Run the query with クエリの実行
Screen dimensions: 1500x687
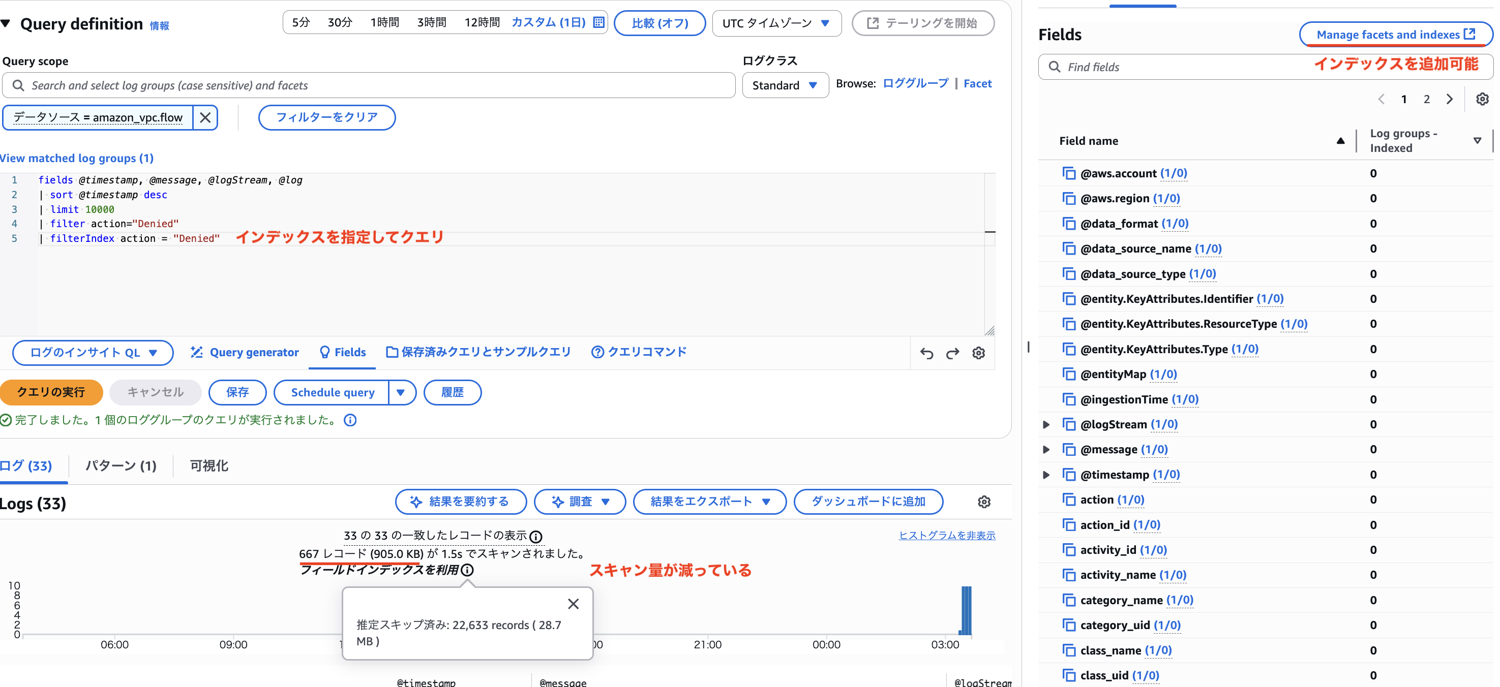52,392
